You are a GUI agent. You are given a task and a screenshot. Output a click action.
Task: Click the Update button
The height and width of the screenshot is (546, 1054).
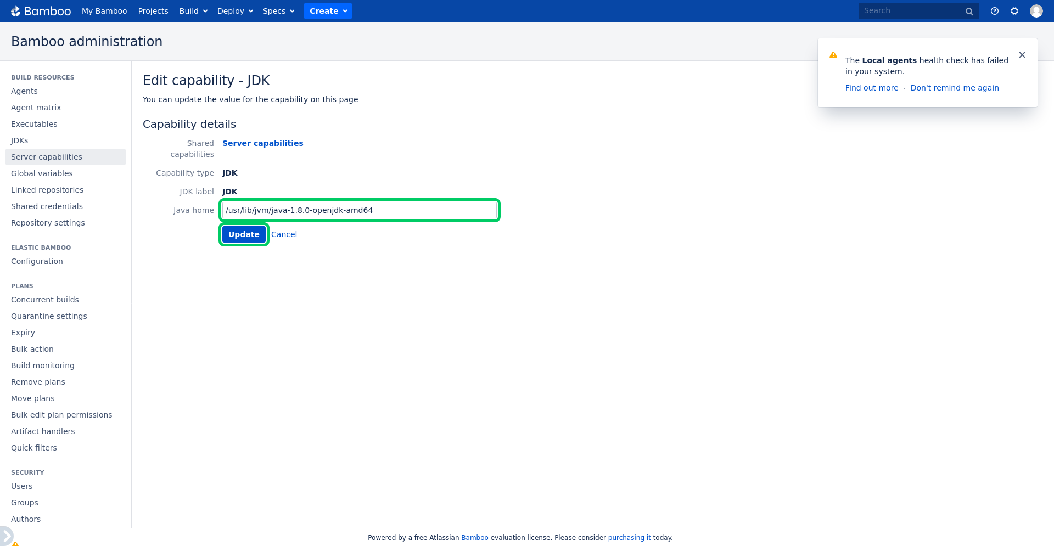pyautogui.click(x=244, y=234)
